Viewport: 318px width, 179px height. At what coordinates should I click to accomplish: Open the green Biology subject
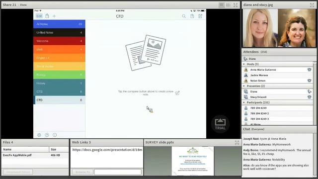coord(59,75)
